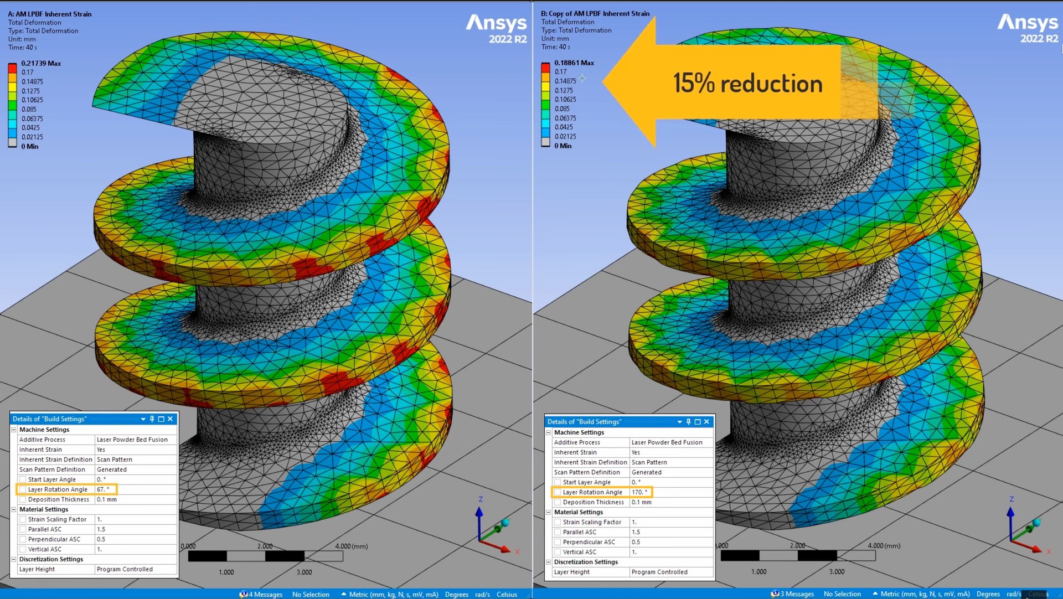Check the left Layer Rotation Angle parameter box

coord(23,489)
